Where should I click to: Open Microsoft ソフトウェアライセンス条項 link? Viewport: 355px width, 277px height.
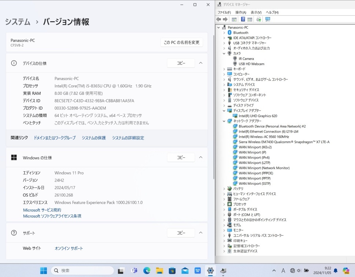point(52,216)
